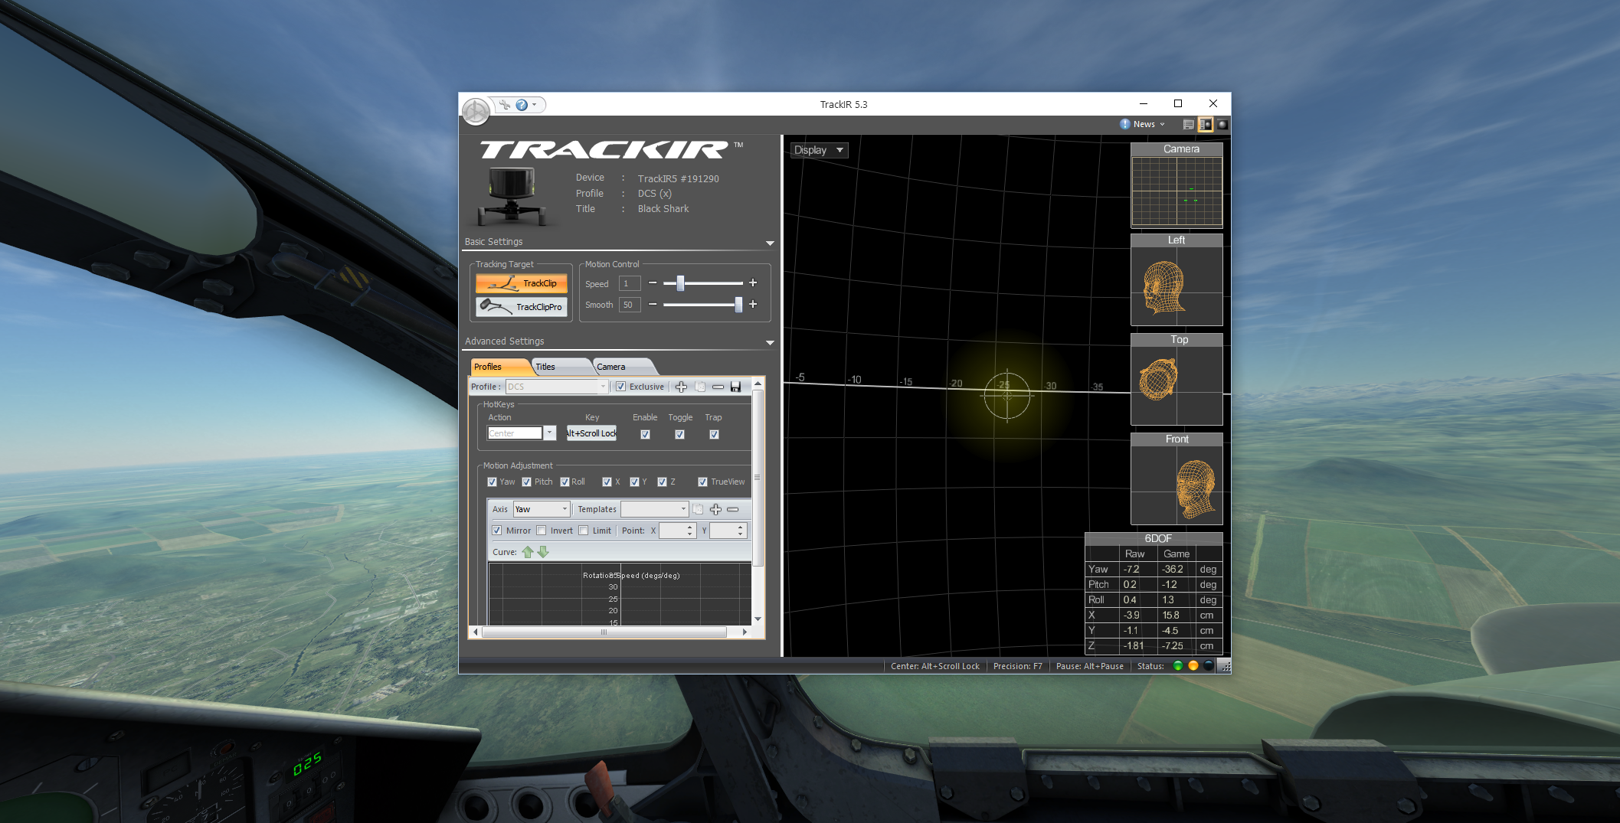Viewport: 1620px width, 823px height.
Task: Open the Display dropdown in the viewer
Action: coord(819,150)
